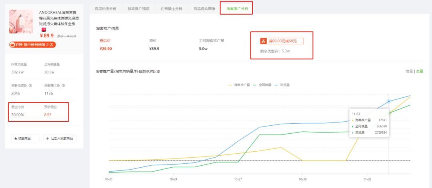Click the 券后价 ¥29.90 value
Viewport: 432px width, 188px height.
coord(106,49)
